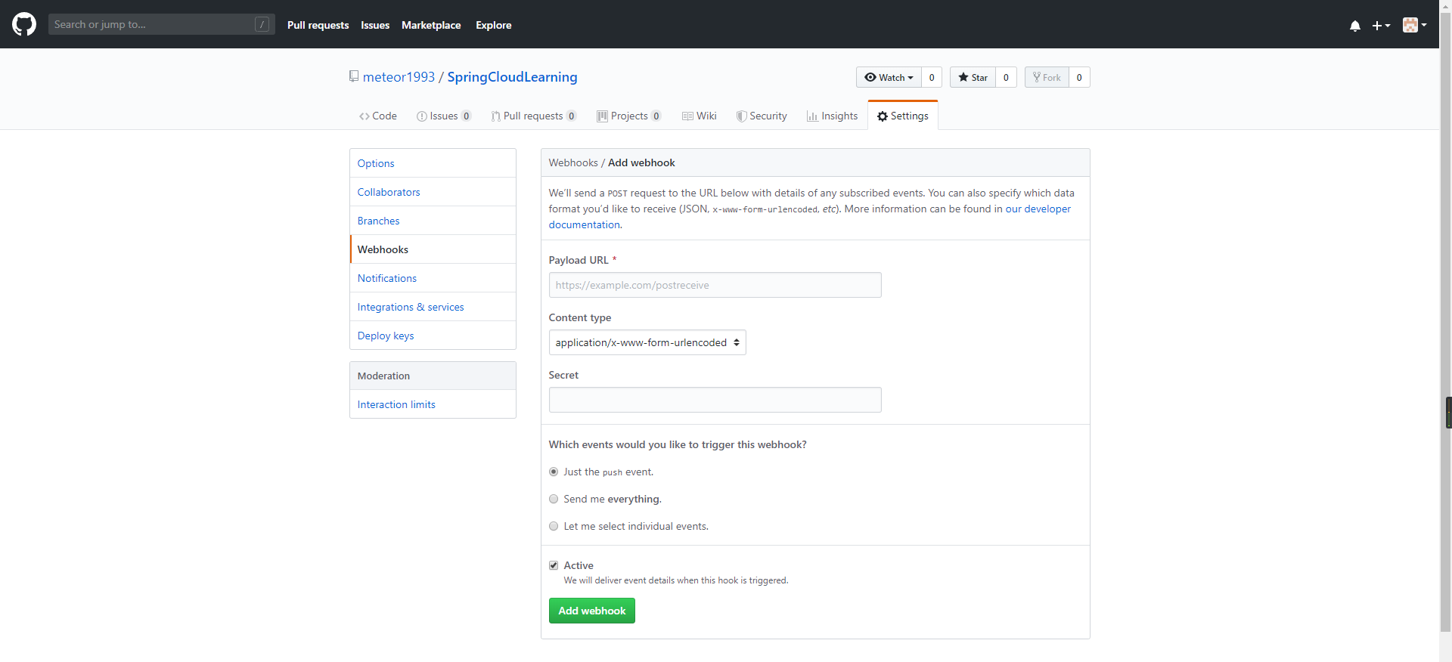
Task: Star the SpringCloudLearning repository
Action: (x=973, y=77)
